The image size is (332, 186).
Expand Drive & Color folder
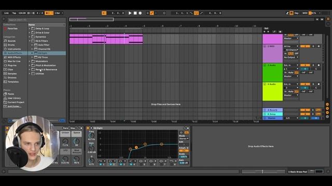pyautogui.click(x=30, y=33)
